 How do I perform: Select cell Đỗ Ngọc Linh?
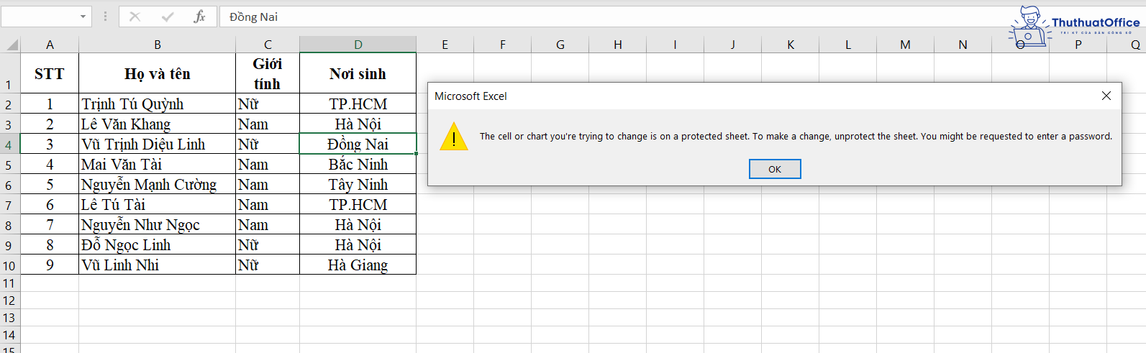158,244
